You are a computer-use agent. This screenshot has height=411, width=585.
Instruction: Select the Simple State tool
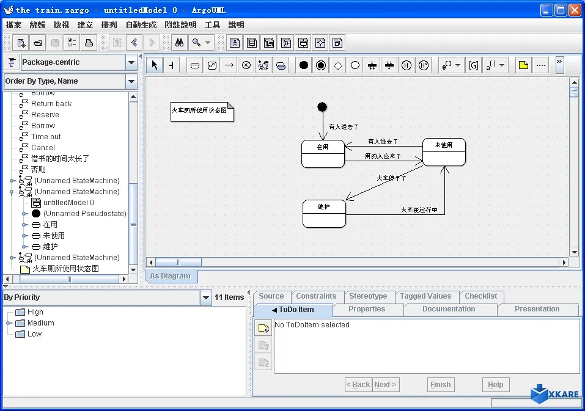tap(195, 65)
